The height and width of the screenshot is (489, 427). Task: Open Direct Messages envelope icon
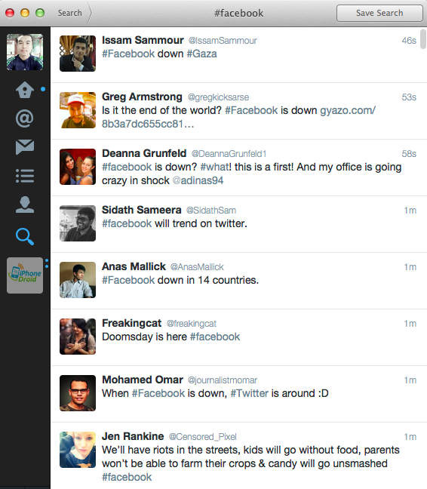(25, 147)
